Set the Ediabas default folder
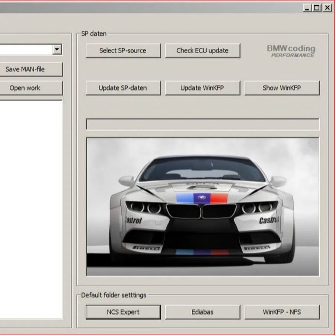The image size is (335, 335). [x=202, y=312]
